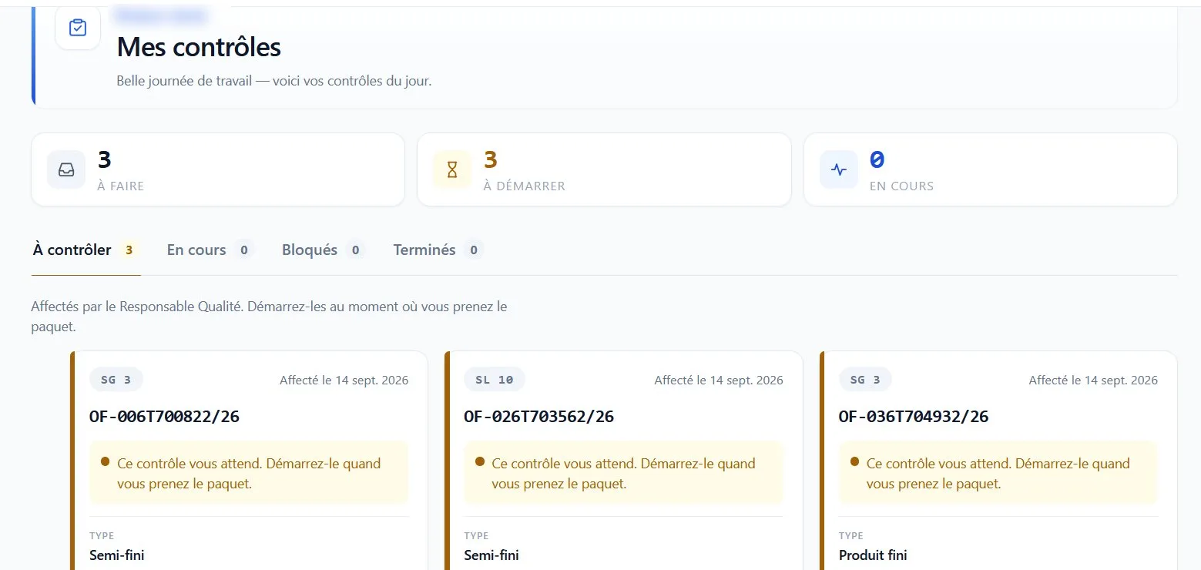
Task: Open control card OF-026T703562/26
Action: click(623, 461)
